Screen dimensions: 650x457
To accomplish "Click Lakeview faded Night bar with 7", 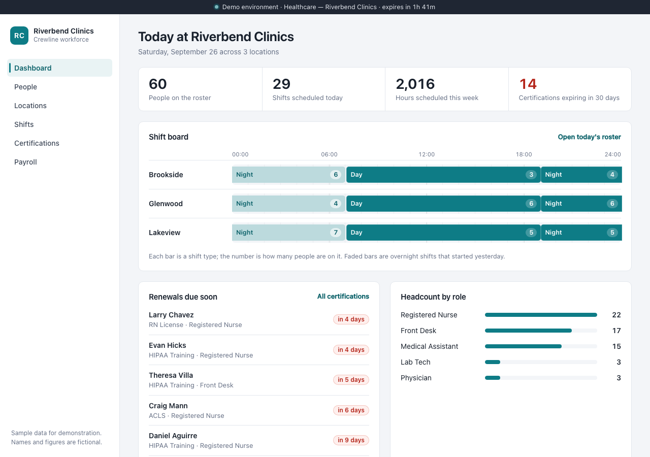I will (x=288, y=233).
